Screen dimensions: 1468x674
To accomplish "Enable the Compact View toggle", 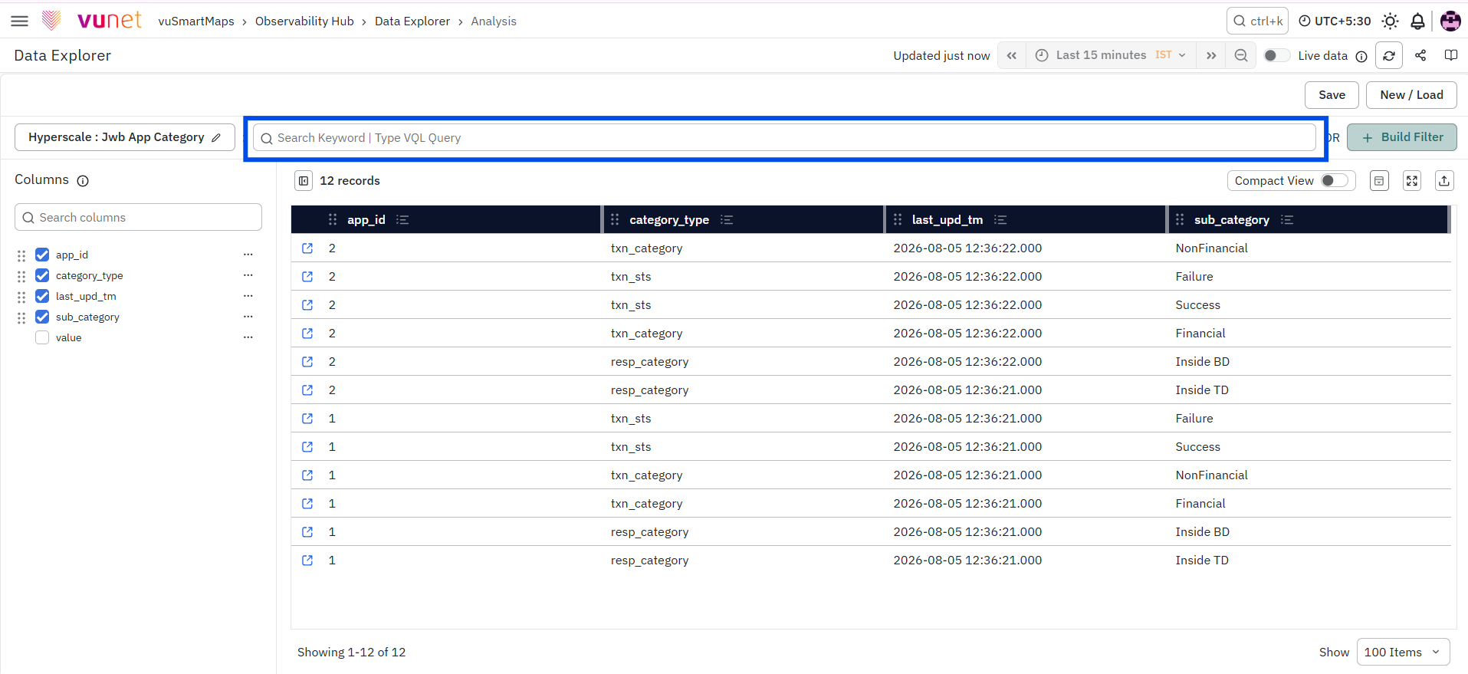I will coord(1335,180).
